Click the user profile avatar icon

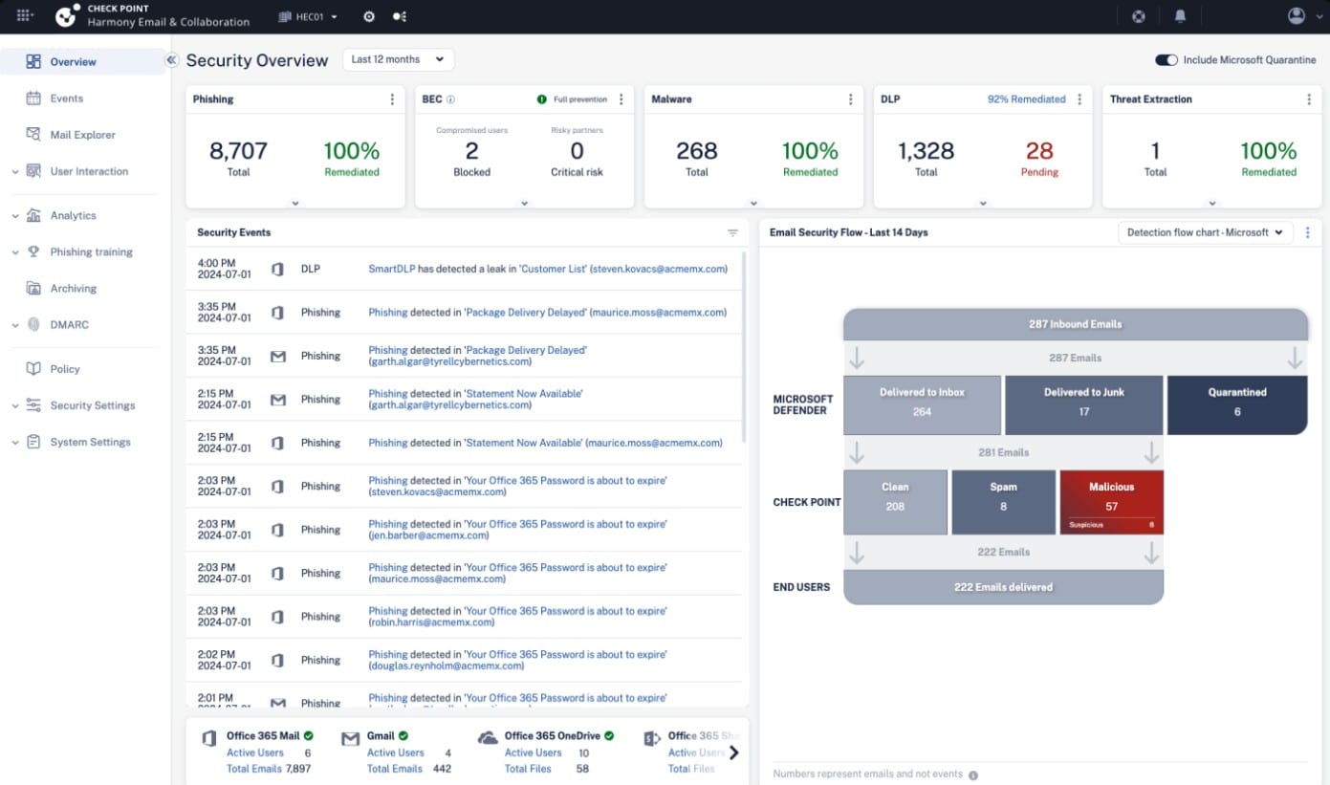[x=1297, y=16]
